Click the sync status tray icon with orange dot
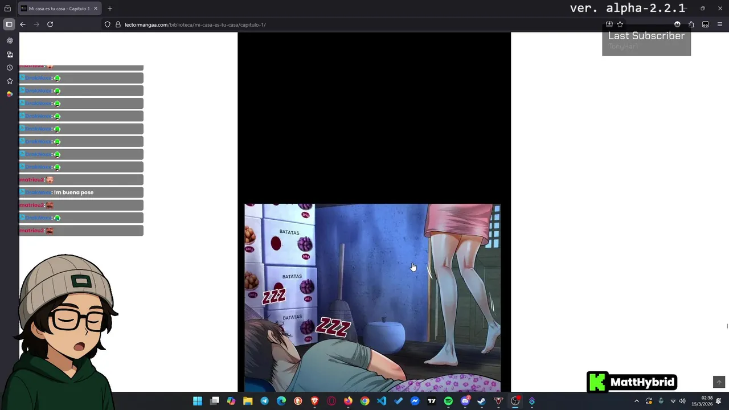729x410 pixels. point(649,401)
